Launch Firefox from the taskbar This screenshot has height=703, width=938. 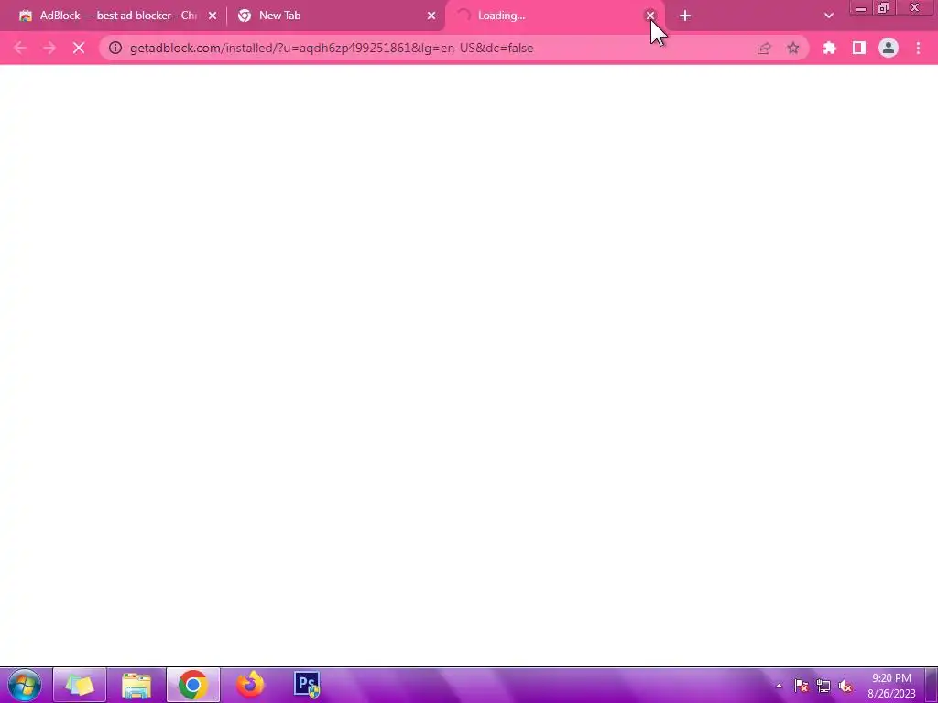(x=250, y=685)
